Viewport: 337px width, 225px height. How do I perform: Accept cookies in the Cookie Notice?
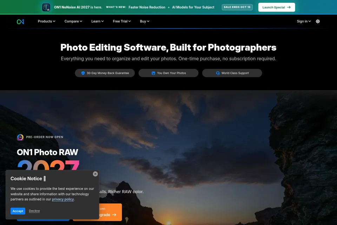(x=18, y=211)
